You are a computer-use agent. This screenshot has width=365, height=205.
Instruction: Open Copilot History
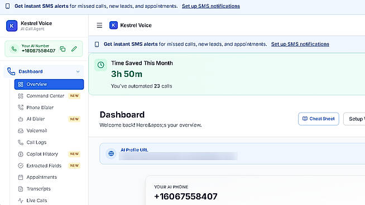pos(49,154)
